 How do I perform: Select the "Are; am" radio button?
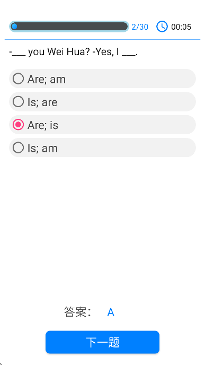coord(18,79)
